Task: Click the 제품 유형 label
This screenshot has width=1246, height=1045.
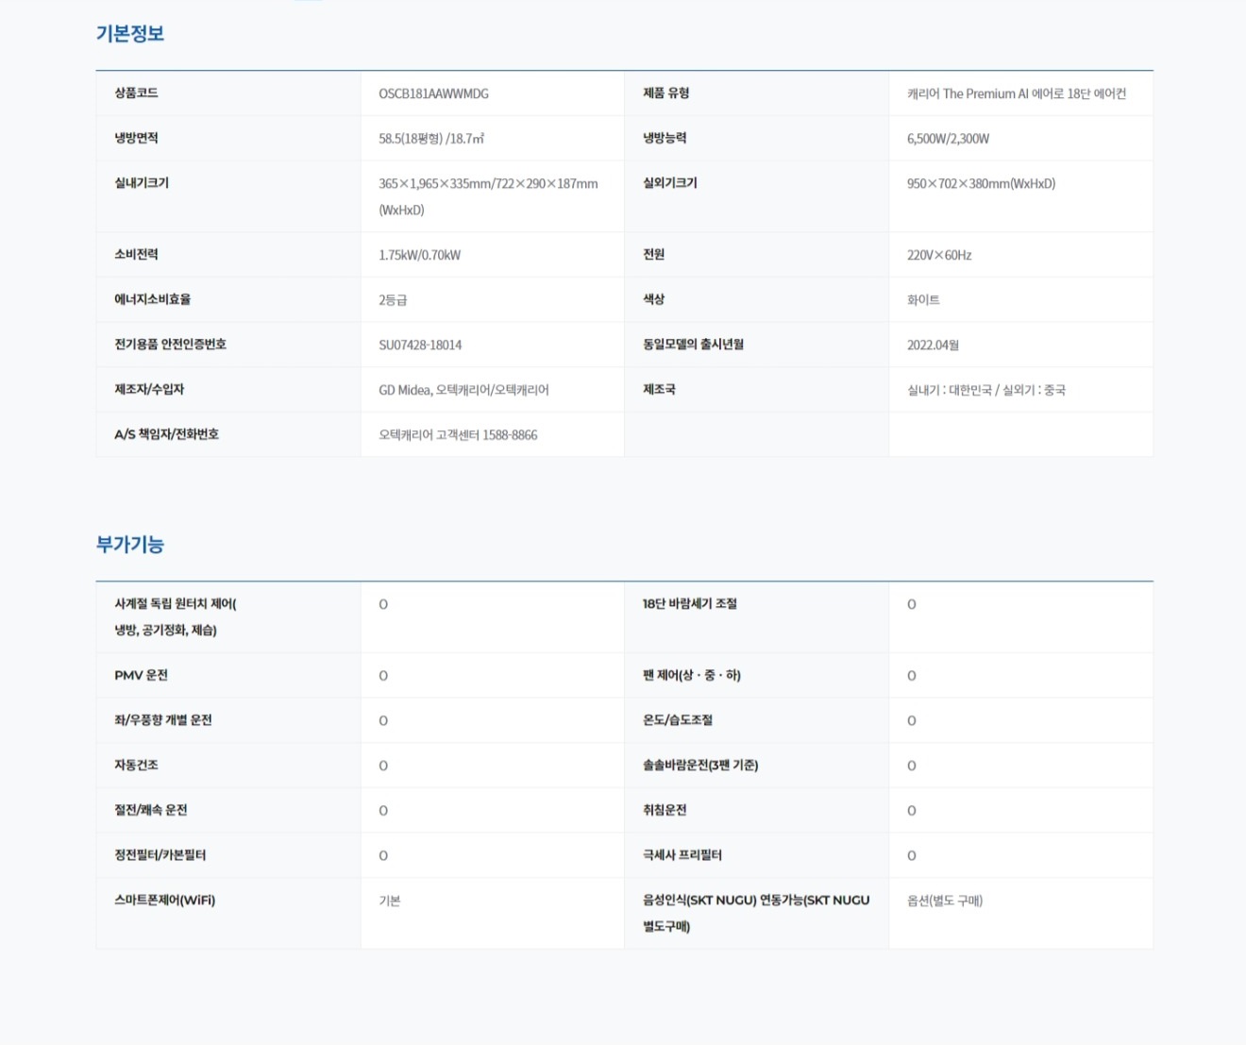Action: (665, 93)
